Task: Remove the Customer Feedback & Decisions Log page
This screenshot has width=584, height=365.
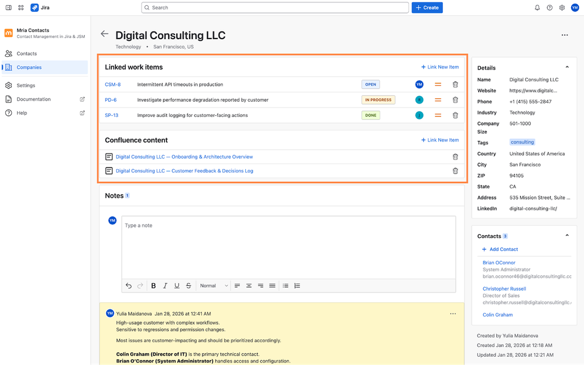Action: click(455, 171)
